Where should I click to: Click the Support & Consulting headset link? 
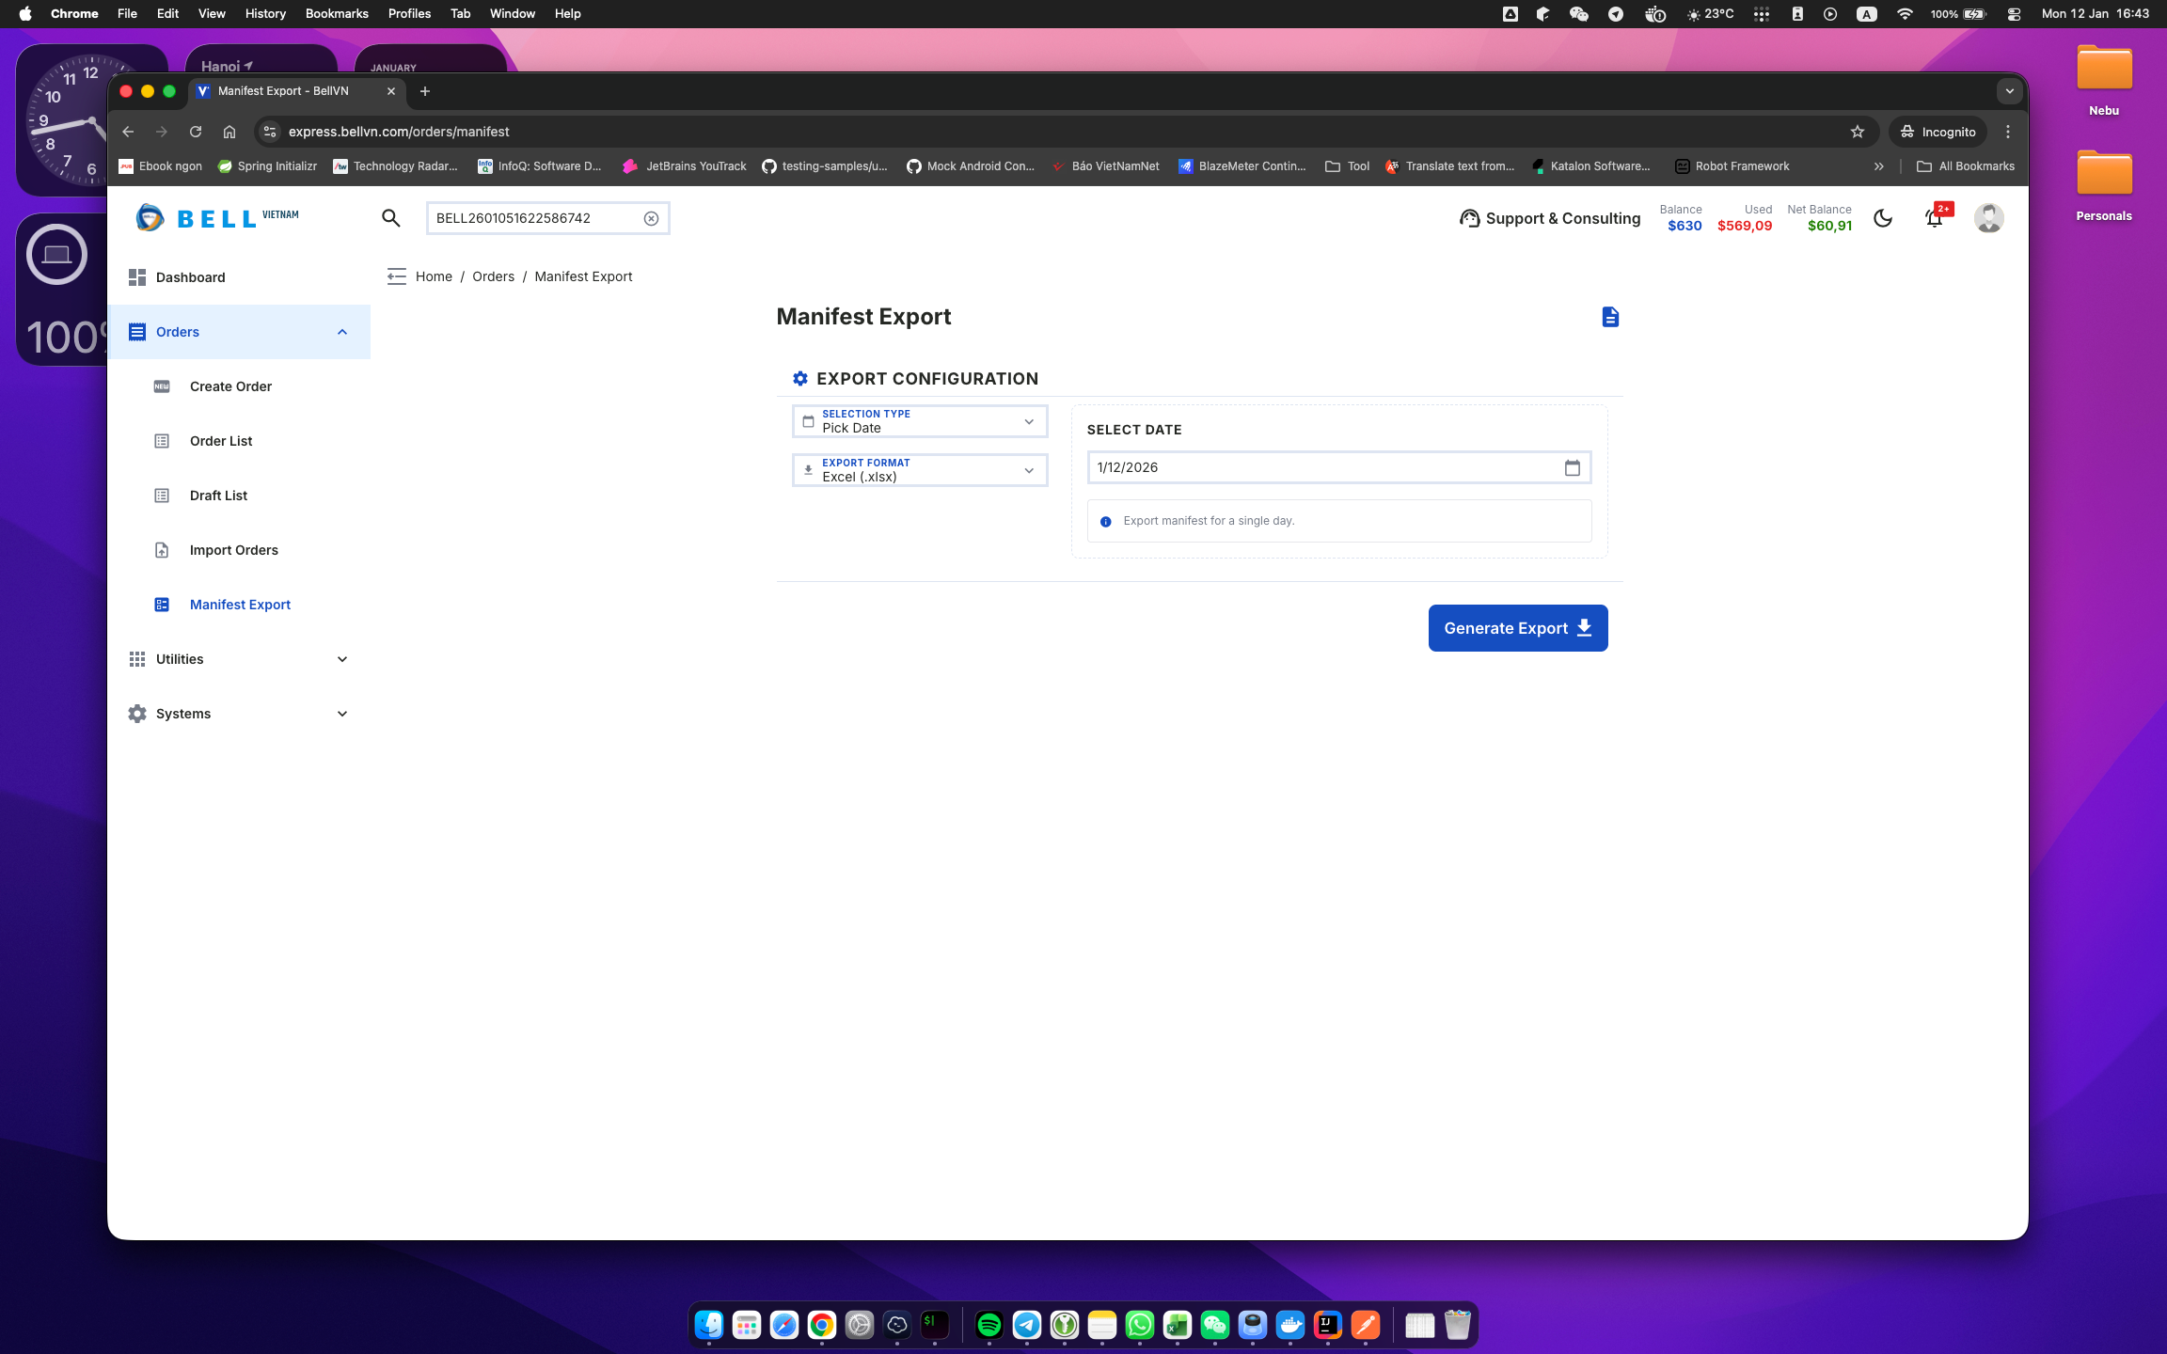(1550, 218)
